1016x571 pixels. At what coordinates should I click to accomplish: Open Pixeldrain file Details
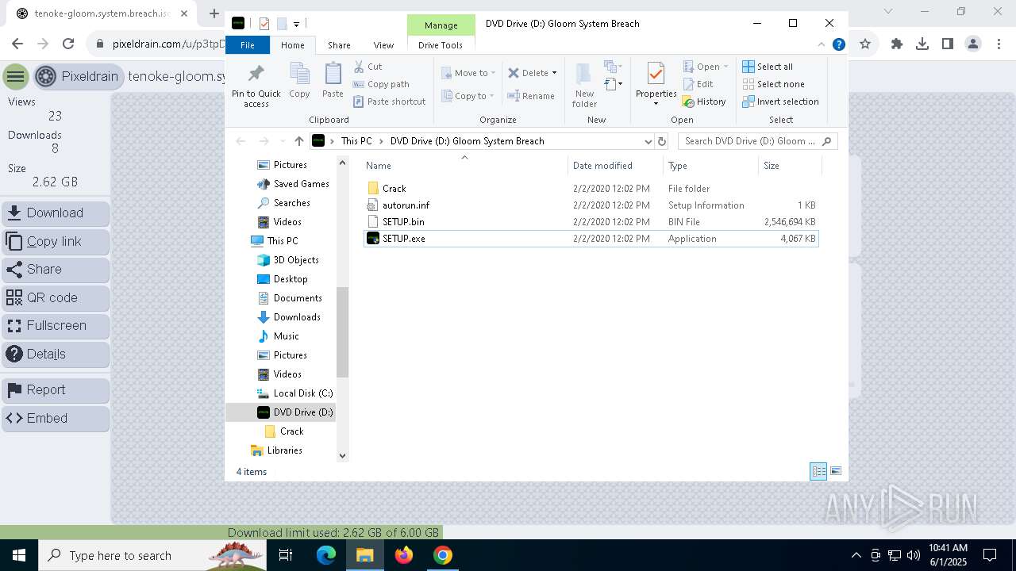click(56, 354)
